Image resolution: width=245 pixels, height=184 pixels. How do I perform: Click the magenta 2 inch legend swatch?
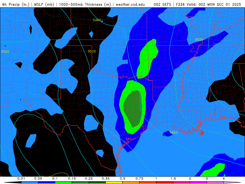[198, 182]
